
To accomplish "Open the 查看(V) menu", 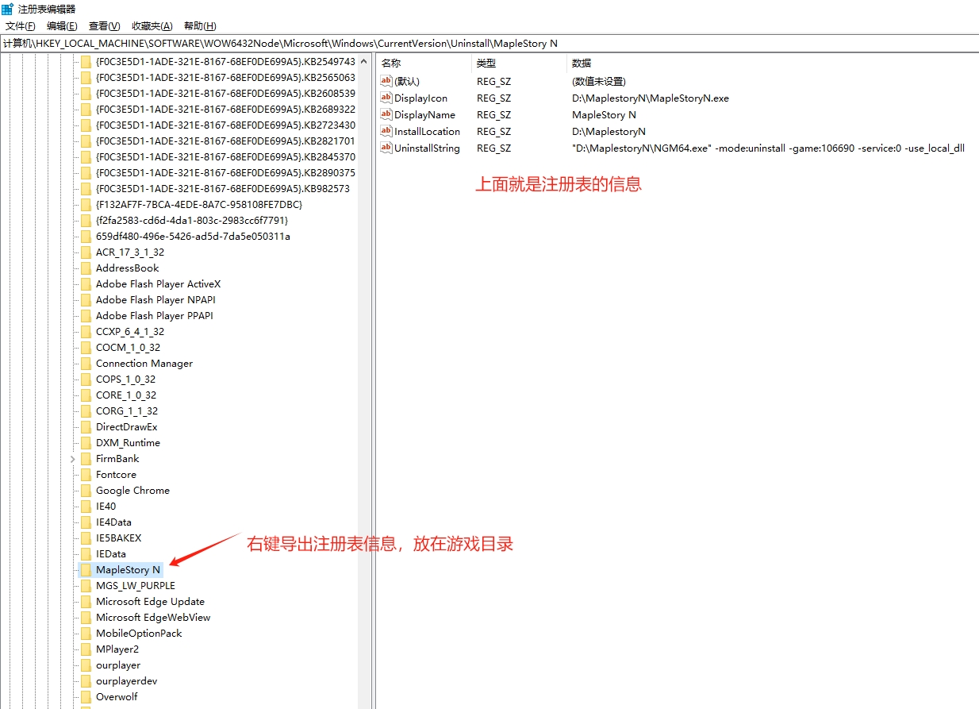I will point(105,26).
